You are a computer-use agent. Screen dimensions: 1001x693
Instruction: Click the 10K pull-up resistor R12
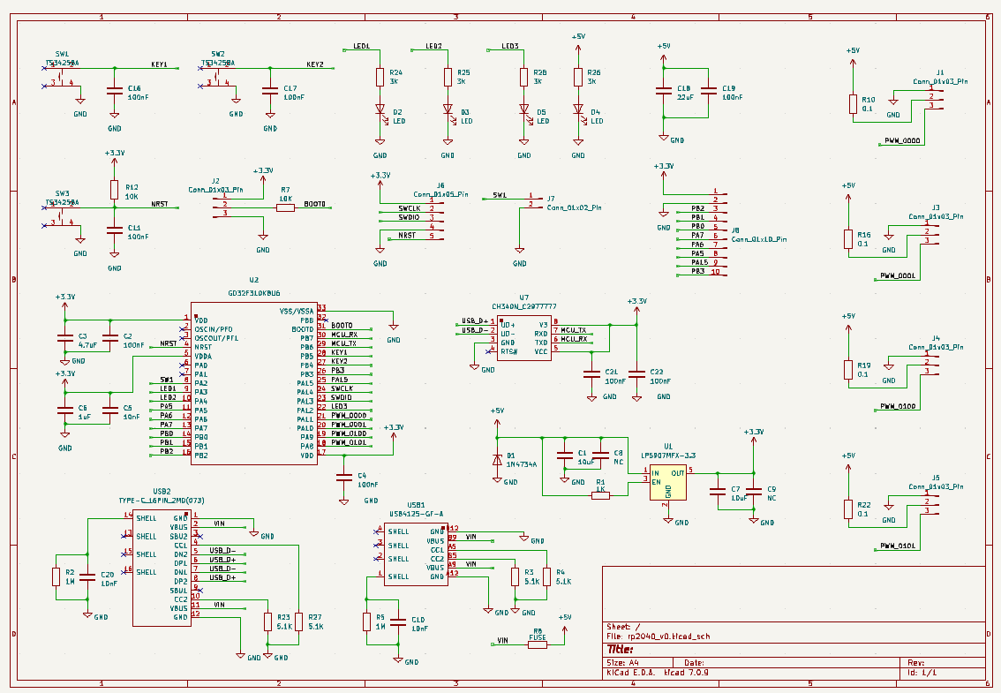point(114,189)
